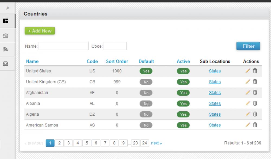
Task: Toggle Default status for United Kingdom
Action: [146, 82]
